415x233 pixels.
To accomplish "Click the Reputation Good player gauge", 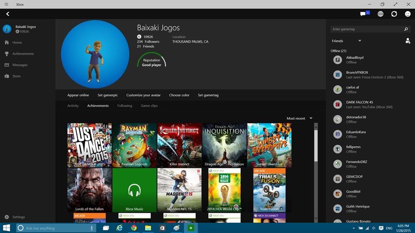I will tap(151, 60).
